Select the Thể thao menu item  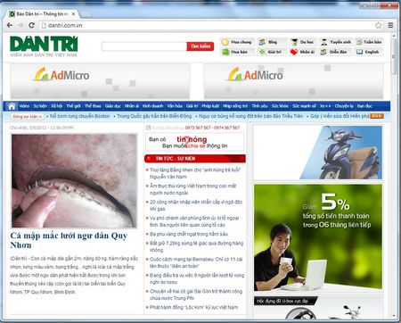93,106
